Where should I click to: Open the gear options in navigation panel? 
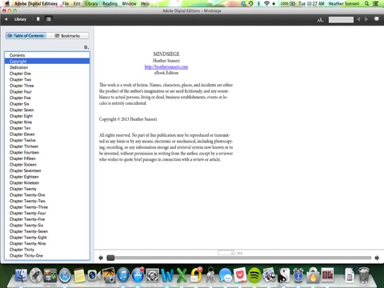pyautogui.click(x=86, y=47)
